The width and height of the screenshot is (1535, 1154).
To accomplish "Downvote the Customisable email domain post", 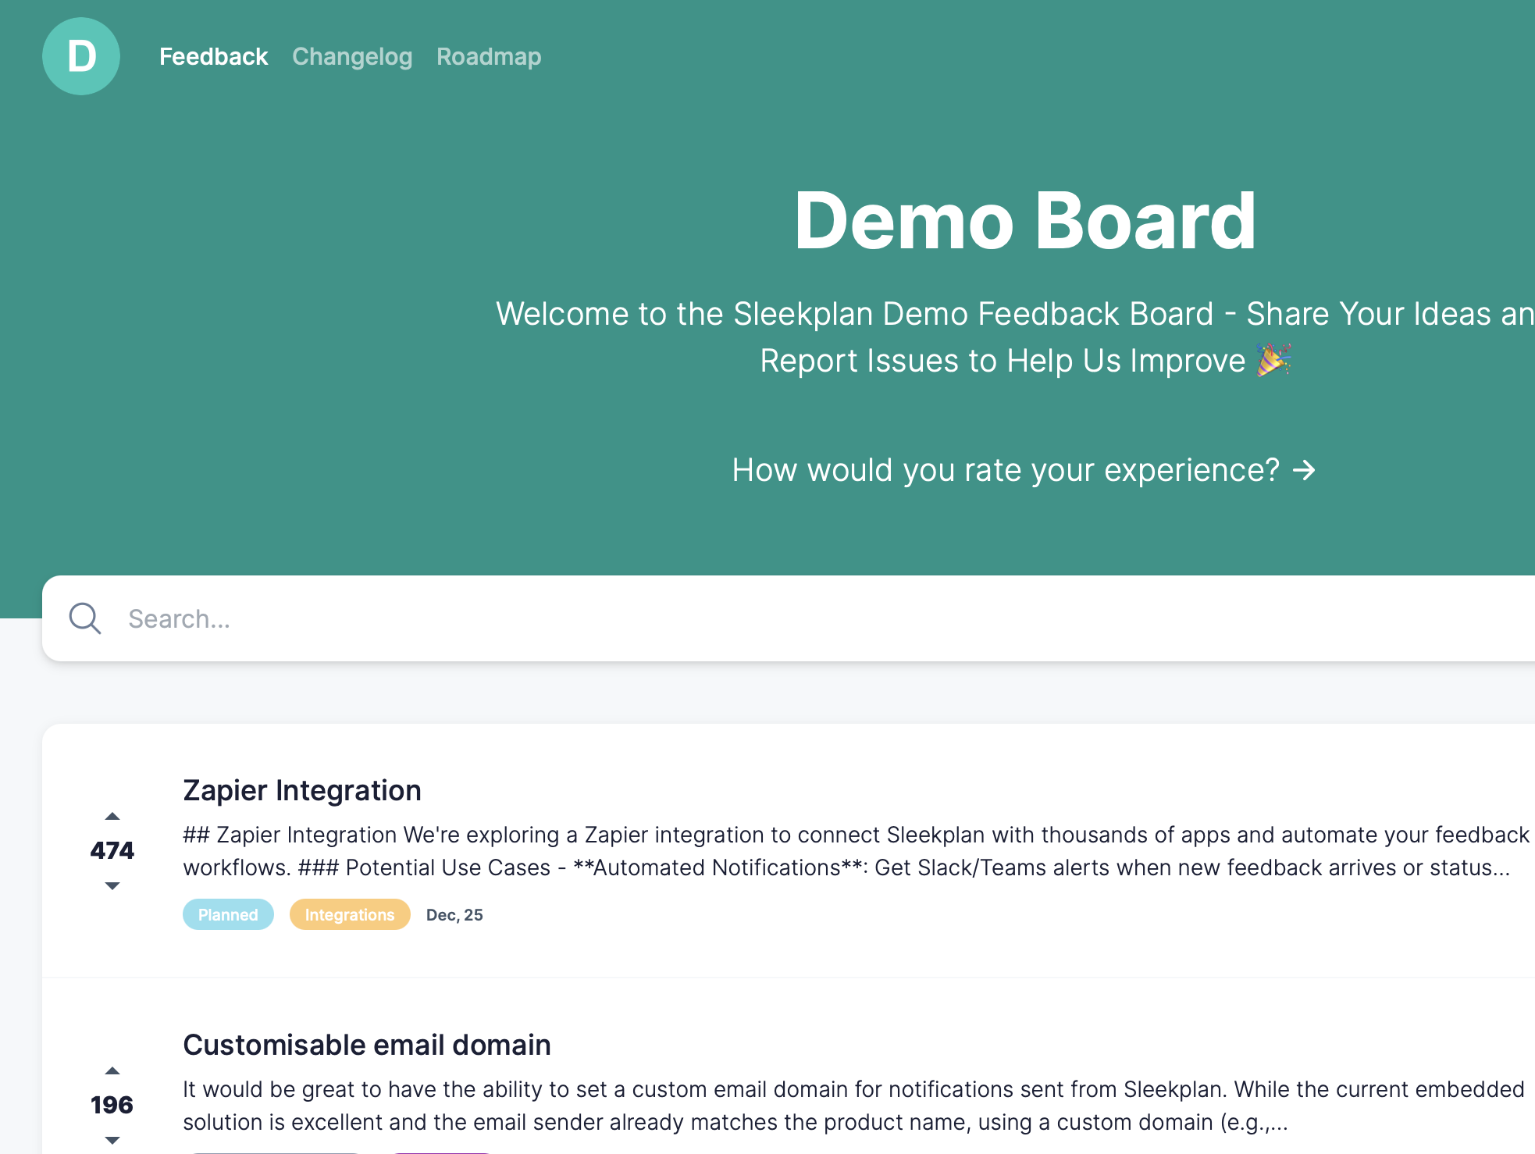I will coord(112,1140).
